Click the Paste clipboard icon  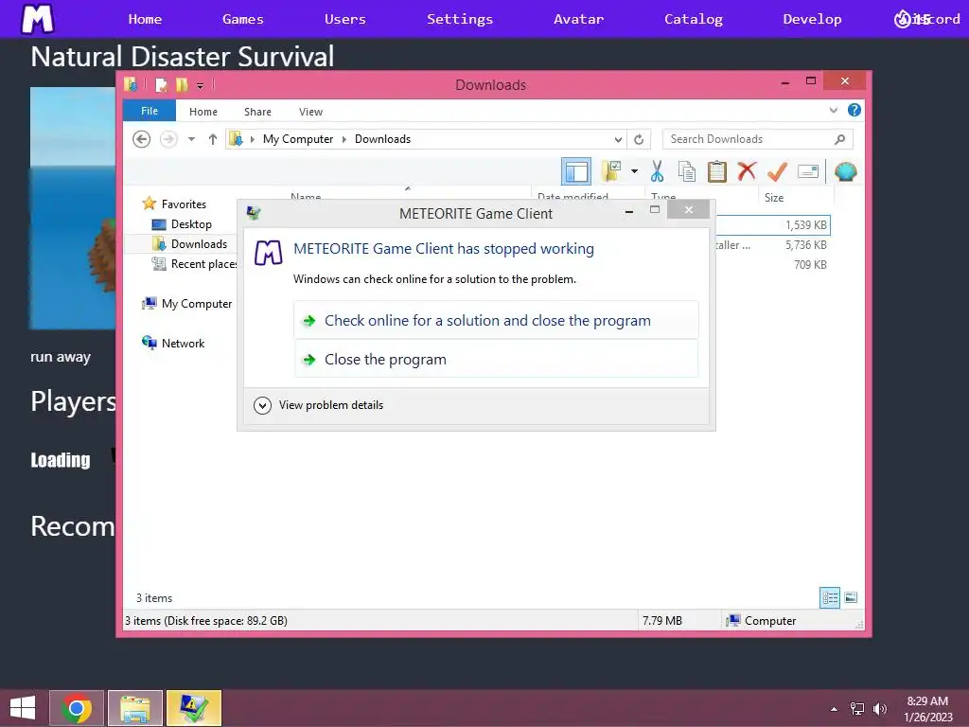click(x=717, y=171)
